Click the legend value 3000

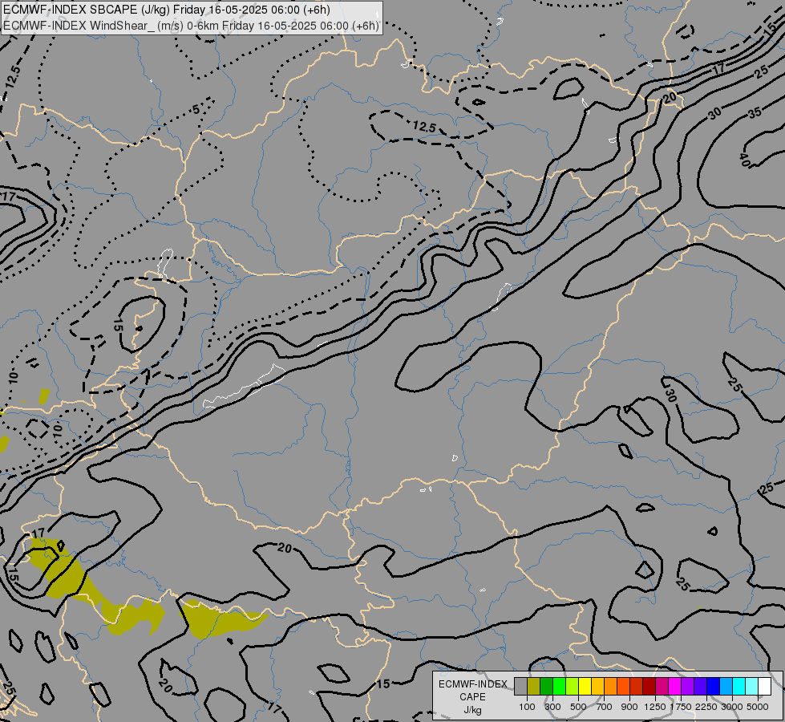point(732,707)
